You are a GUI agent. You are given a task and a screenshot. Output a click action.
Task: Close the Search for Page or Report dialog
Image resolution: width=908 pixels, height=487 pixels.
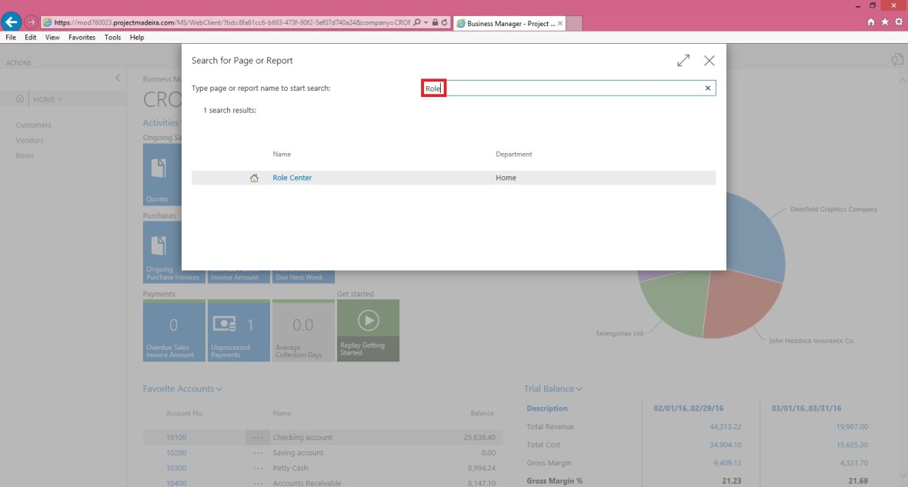click(x=709, y=61)
